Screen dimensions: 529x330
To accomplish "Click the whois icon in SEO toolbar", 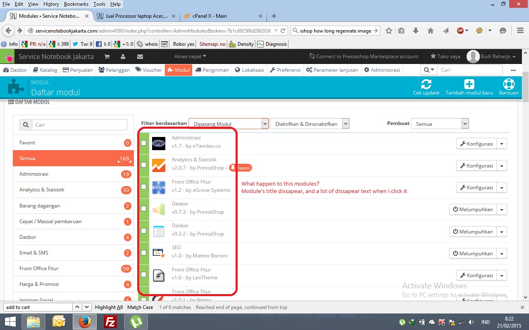I will point(140,44).
